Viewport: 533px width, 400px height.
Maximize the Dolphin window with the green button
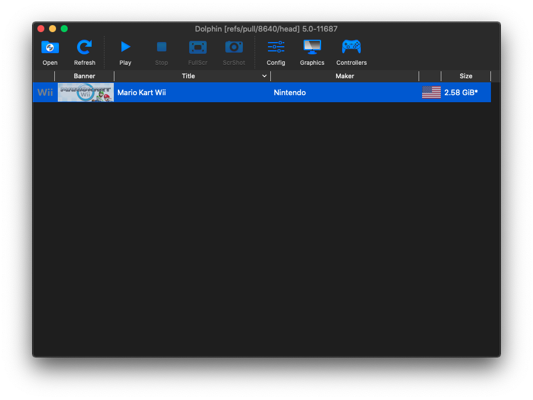tap(64, 29)
